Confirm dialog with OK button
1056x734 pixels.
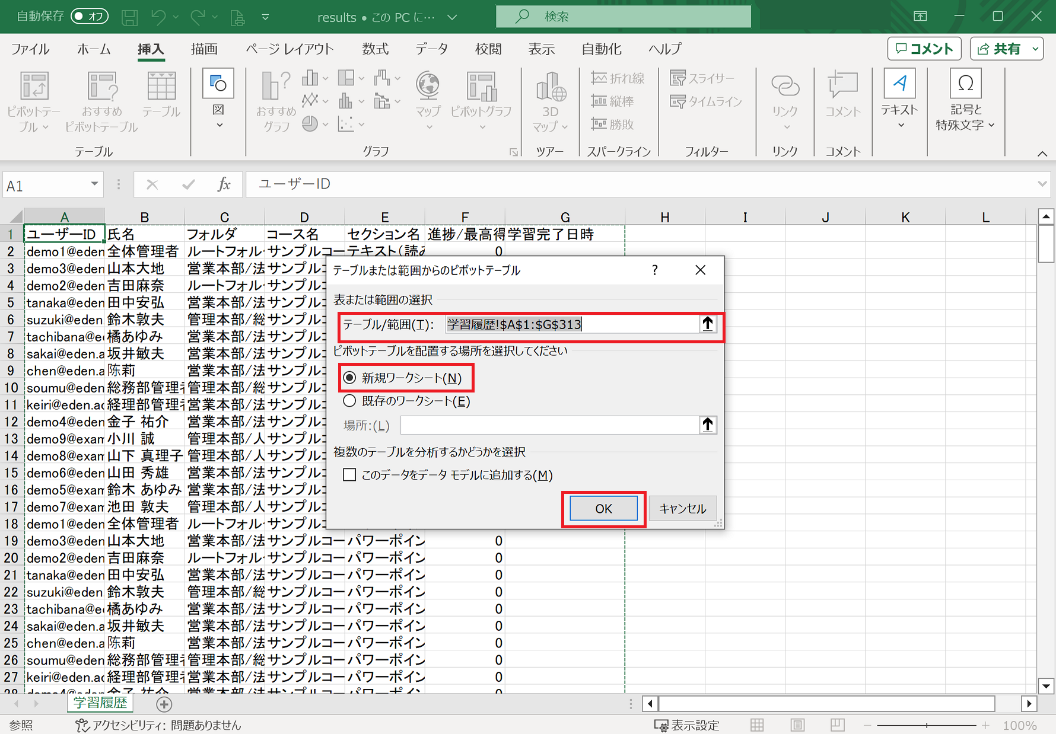pyautogui.click(x=603, y=508)
